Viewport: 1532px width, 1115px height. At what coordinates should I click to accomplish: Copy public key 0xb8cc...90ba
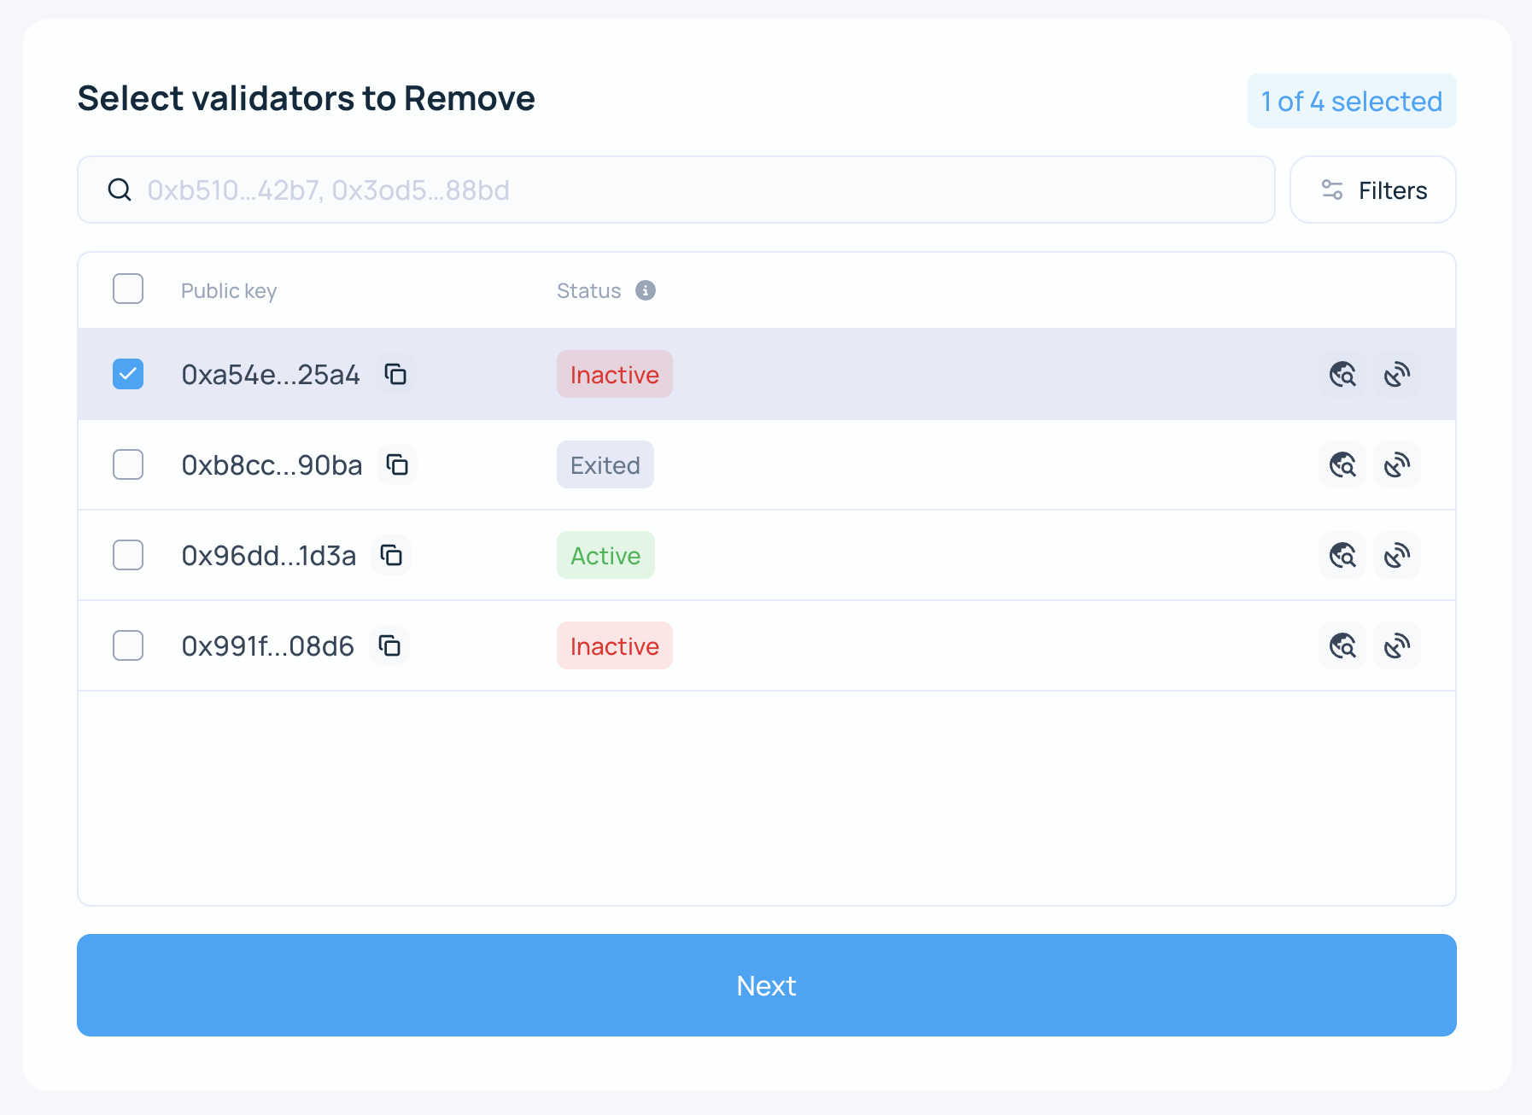[x=398, y=464]
